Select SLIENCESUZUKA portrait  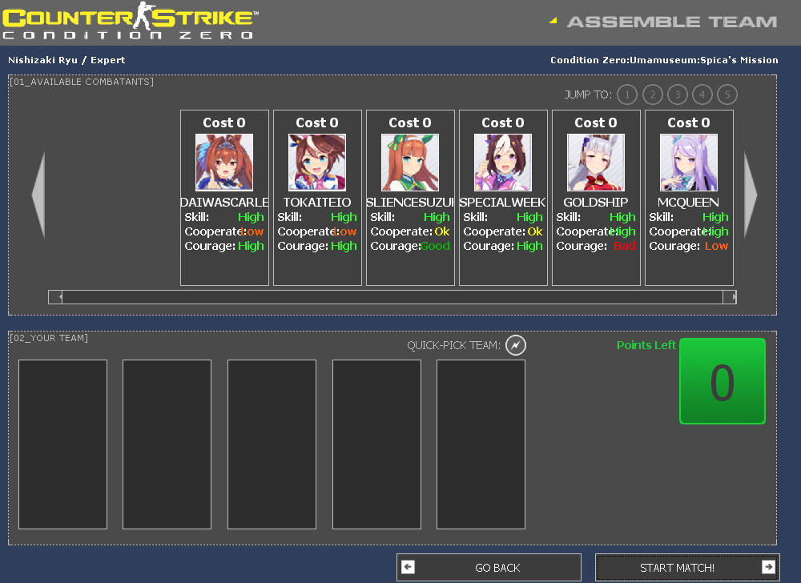(410, 163)
